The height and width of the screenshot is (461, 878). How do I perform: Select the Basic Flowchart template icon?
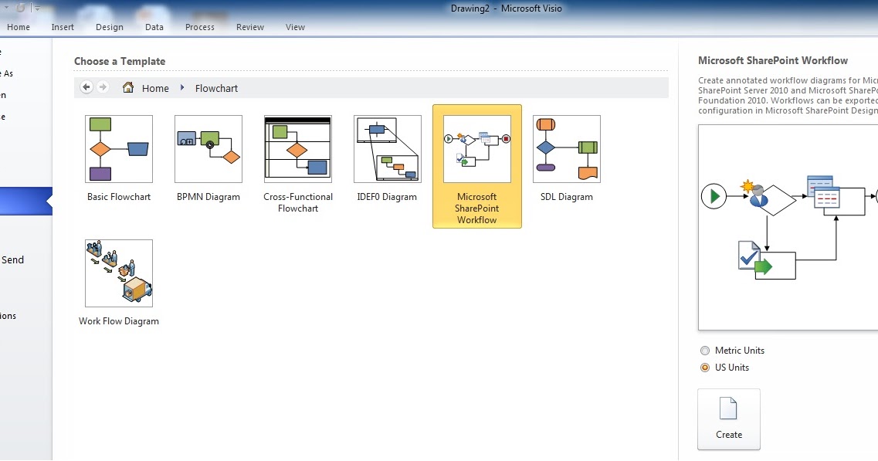coord(119,149)
